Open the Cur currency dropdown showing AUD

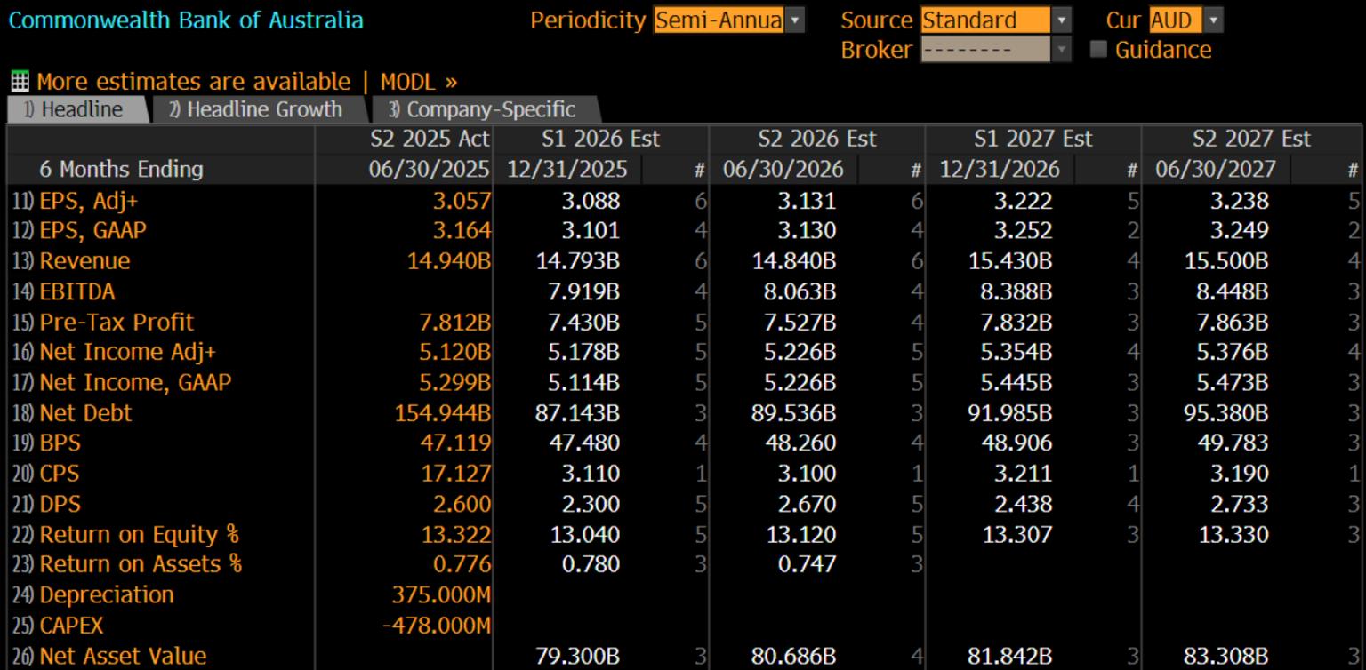tap(1185, 20)
